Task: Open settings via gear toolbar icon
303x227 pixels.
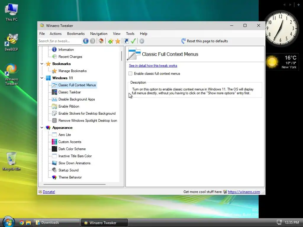Action: tap(142, 41)
